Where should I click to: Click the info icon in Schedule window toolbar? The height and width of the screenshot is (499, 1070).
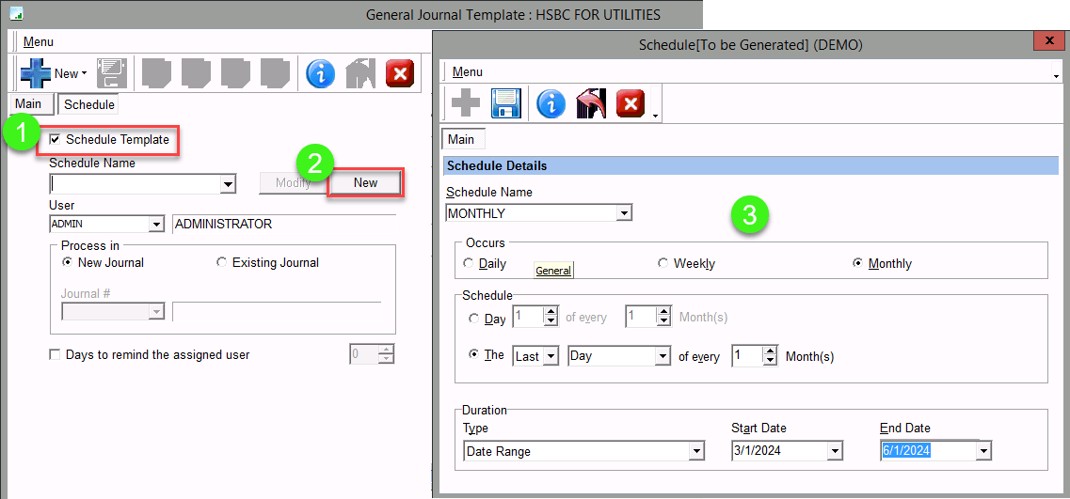coord(551,103)
